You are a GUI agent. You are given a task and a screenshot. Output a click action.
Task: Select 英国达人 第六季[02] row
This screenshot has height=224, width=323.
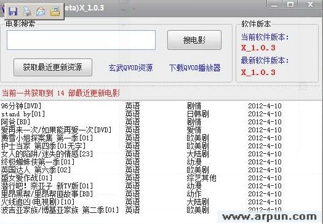pos(141,170)
